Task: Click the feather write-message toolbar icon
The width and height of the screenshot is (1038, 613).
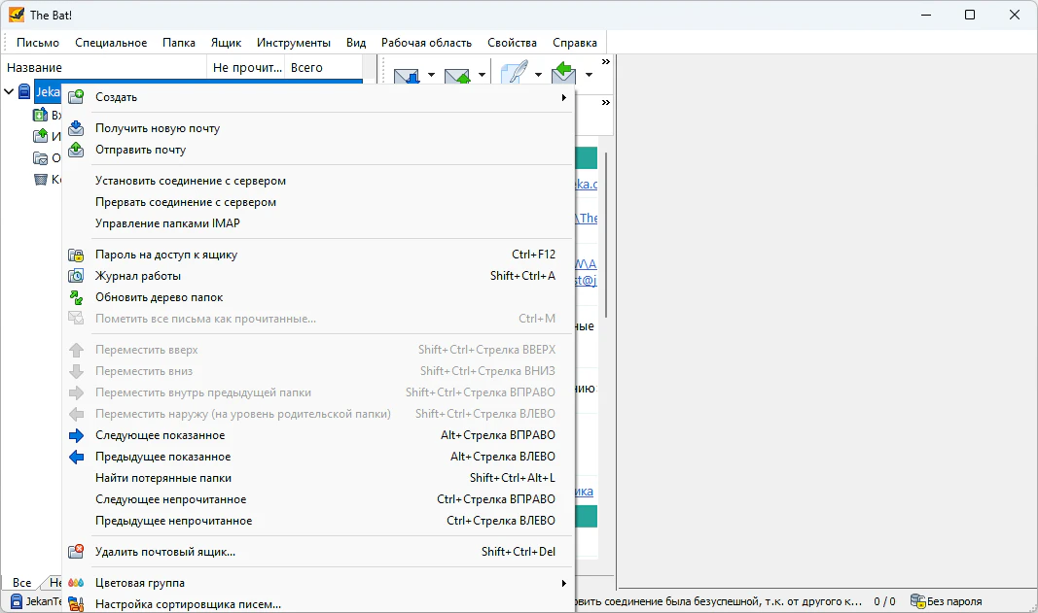Action: tap(515, 72)
